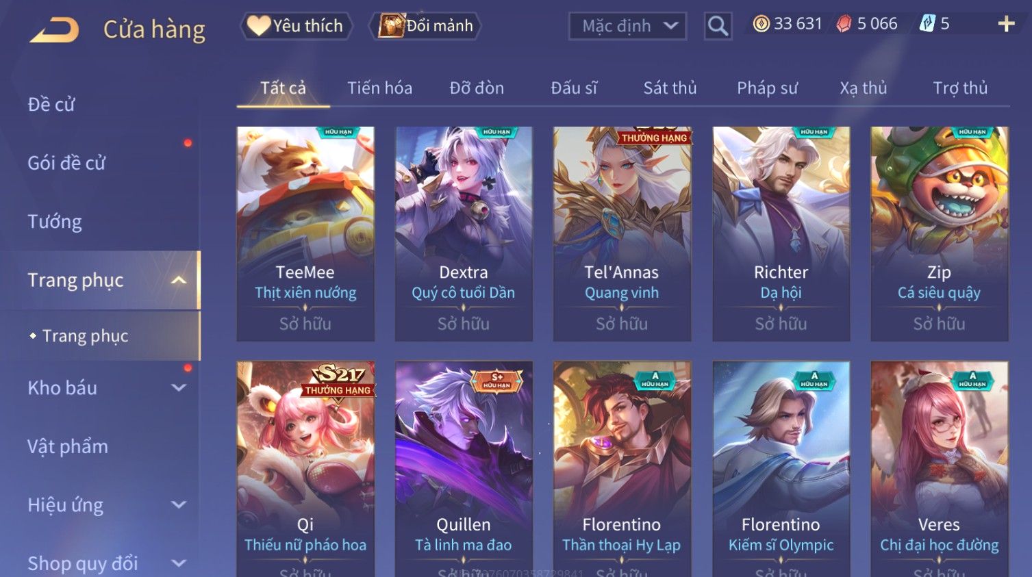Tap the gold coin balance icon
Screen dimensions: 1032x577
[x=761, y=24]
